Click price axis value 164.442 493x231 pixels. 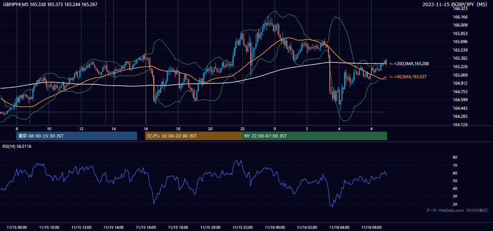pos(460,108)
